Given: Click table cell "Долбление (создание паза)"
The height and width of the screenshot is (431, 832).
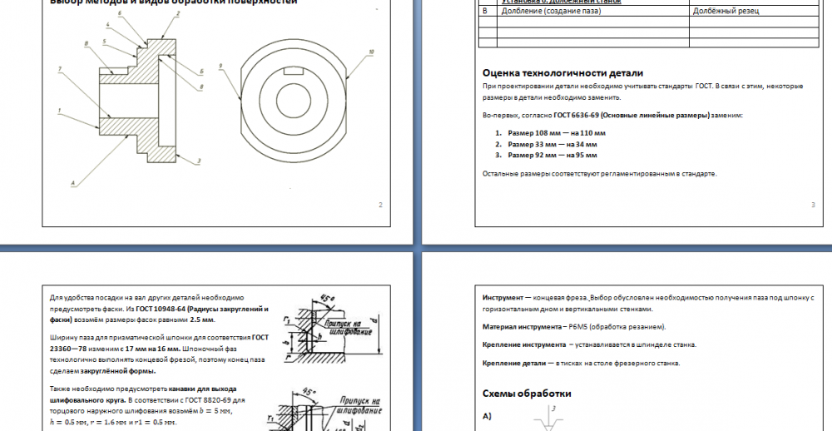Looking at the screenshot, I should [x=547, y=11].
